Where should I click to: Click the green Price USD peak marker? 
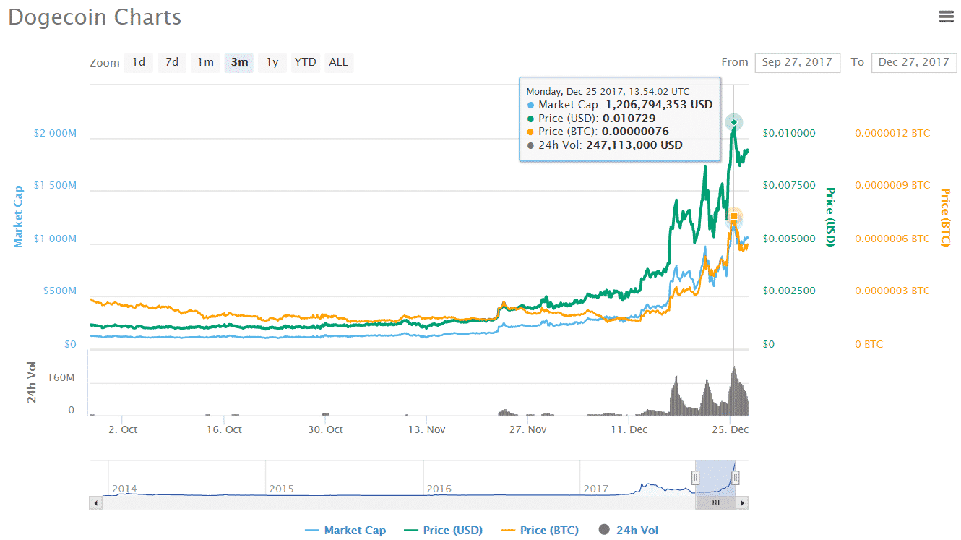[x=734, y=122]
